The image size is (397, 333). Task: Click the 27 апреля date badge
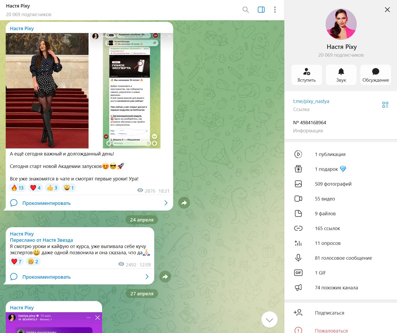142,293
